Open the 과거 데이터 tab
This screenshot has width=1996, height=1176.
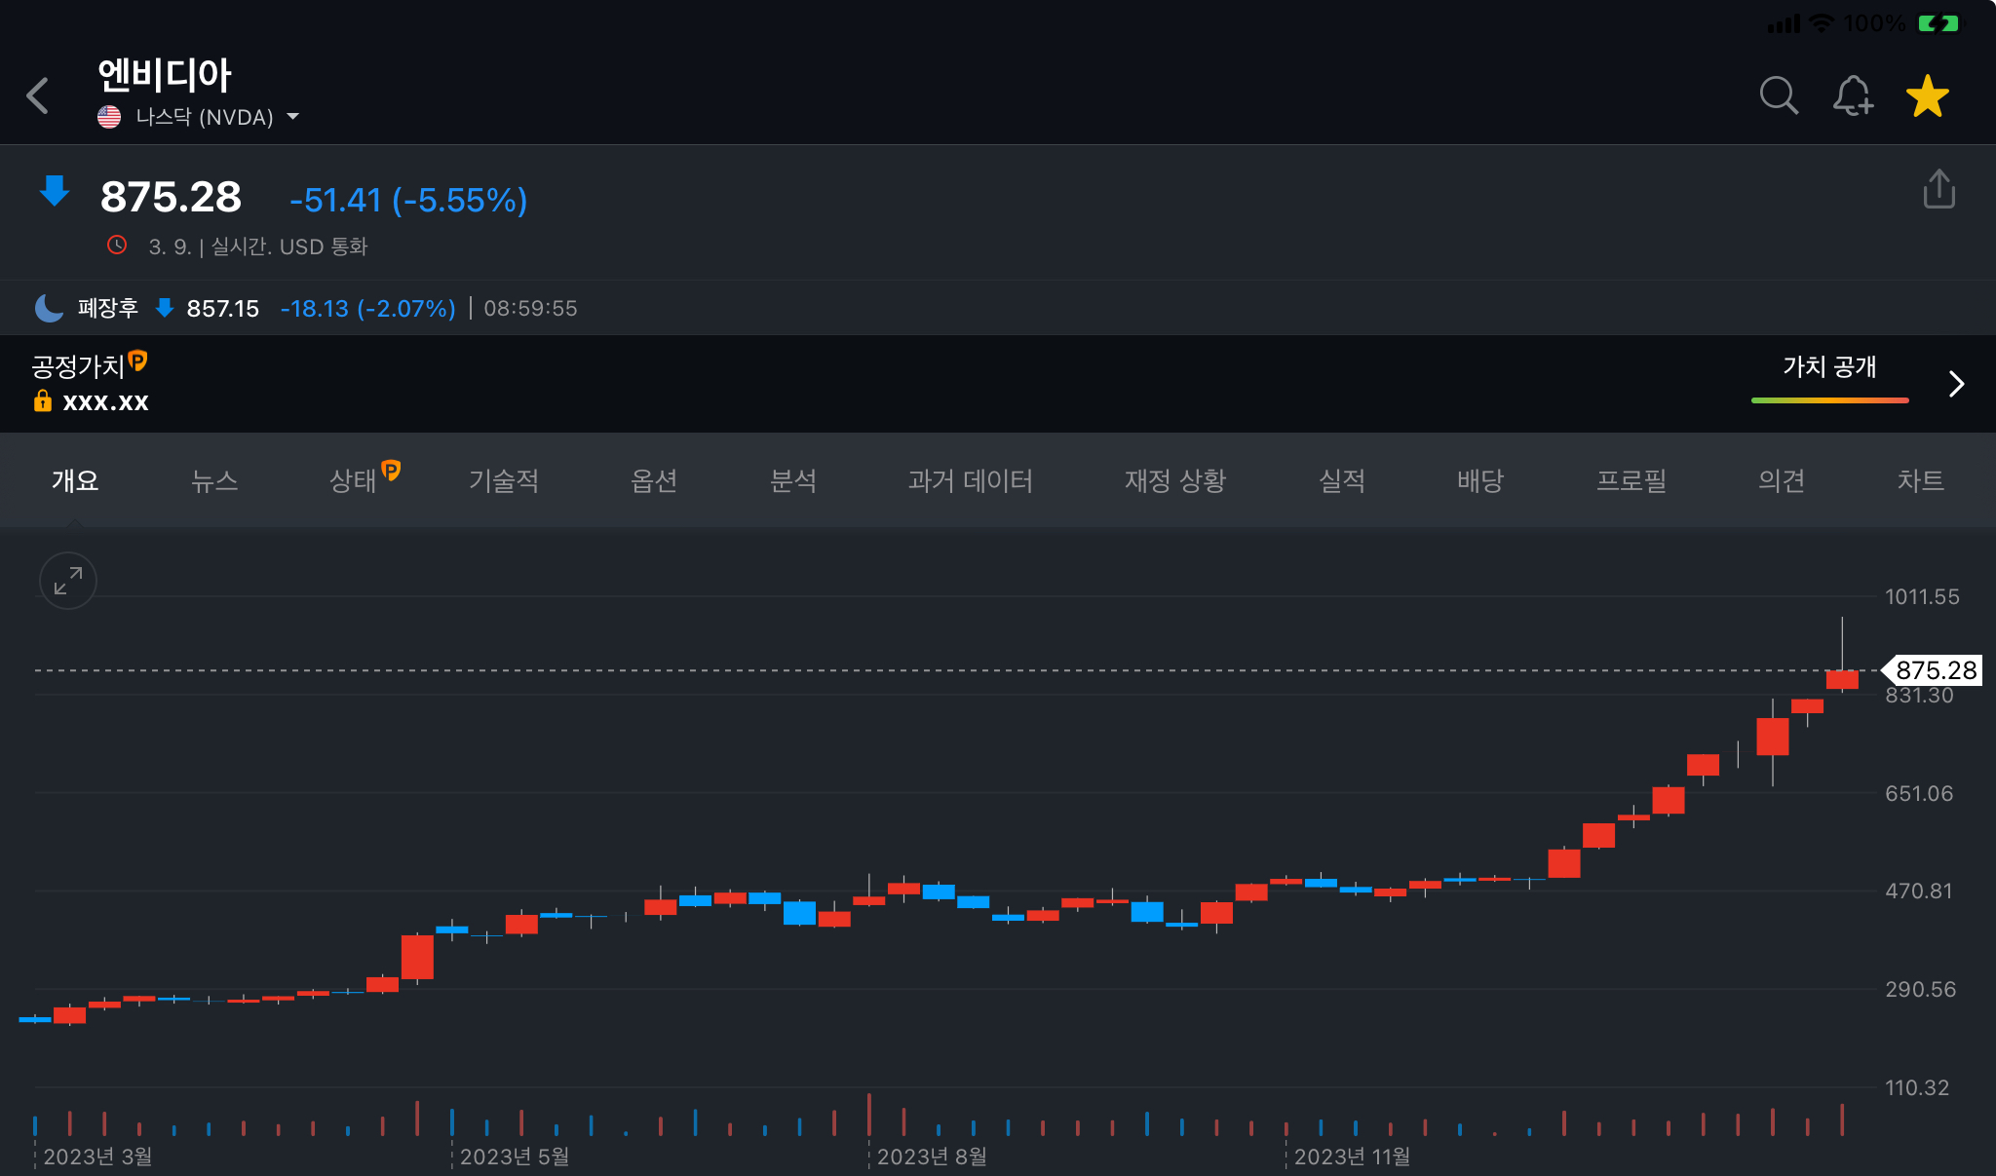point(971,480)
